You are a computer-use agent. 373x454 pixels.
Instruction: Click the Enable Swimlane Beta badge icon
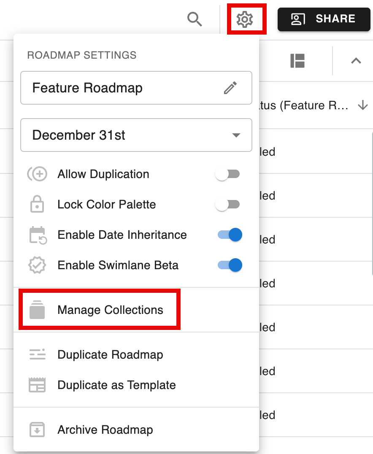tap(37, 265)
